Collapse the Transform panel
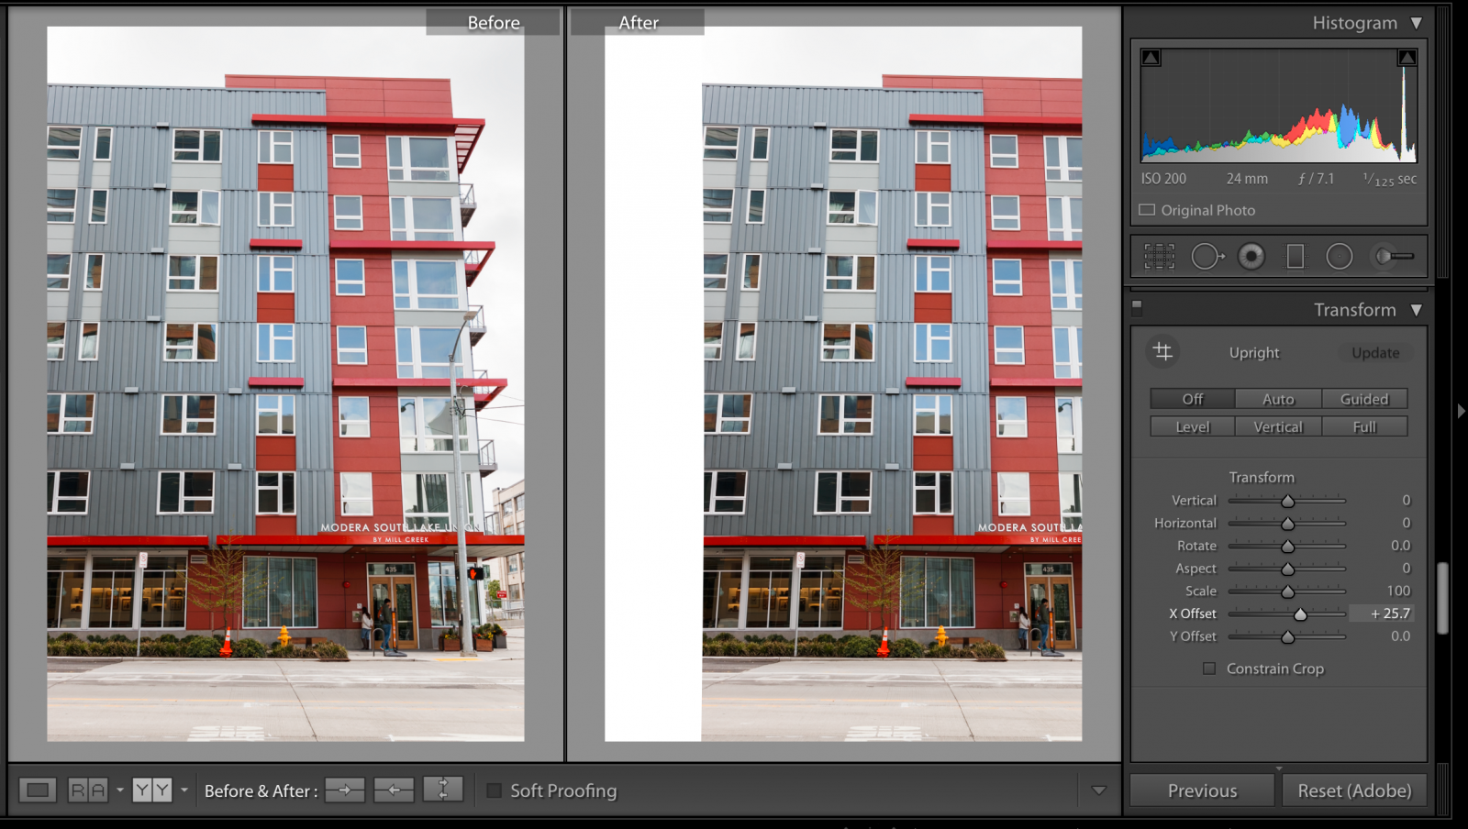The height and width of the screenshot is (829, 1468). 1414,310
